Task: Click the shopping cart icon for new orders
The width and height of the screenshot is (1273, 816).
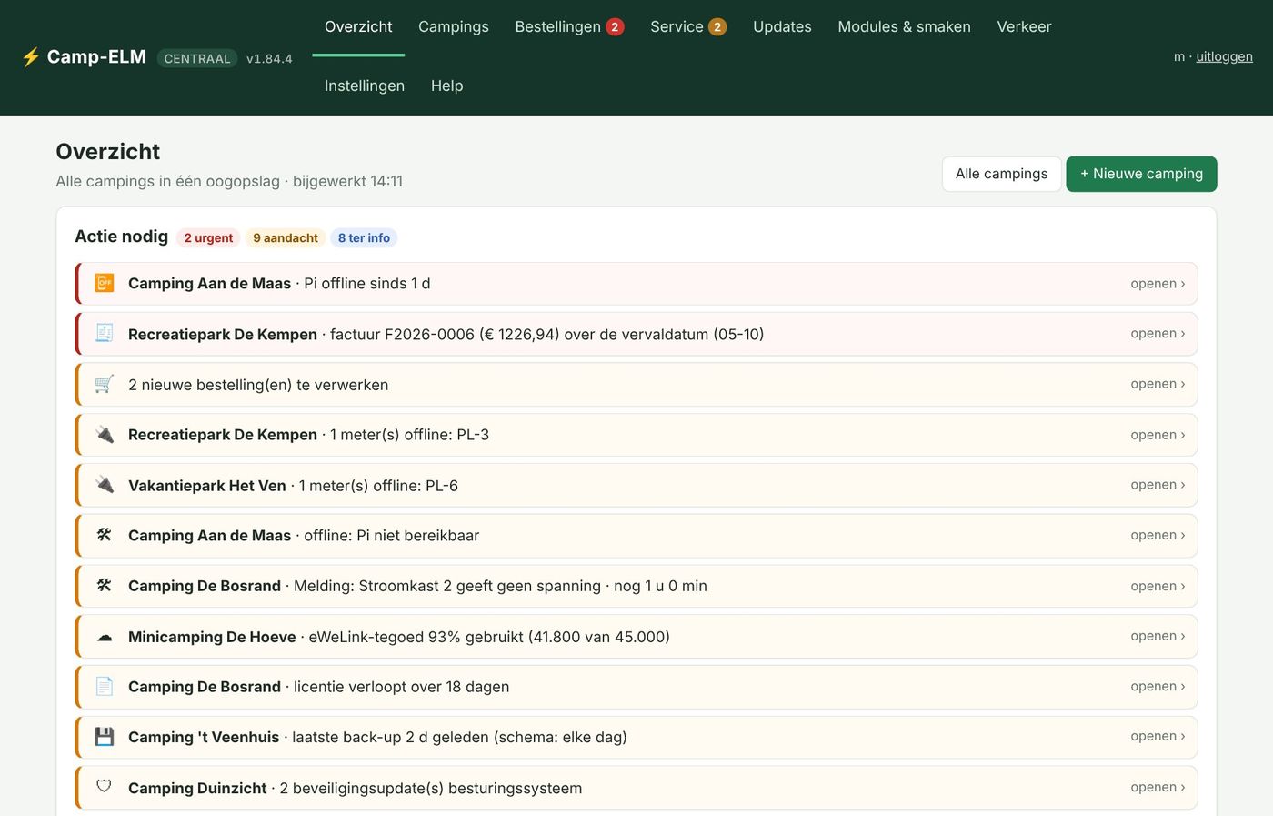Action: point(105,384)
